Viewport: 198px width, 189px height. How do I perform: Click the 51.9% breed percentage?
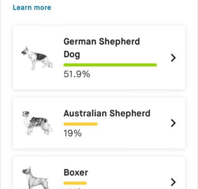pyautogui.click(x=77, y=74)
